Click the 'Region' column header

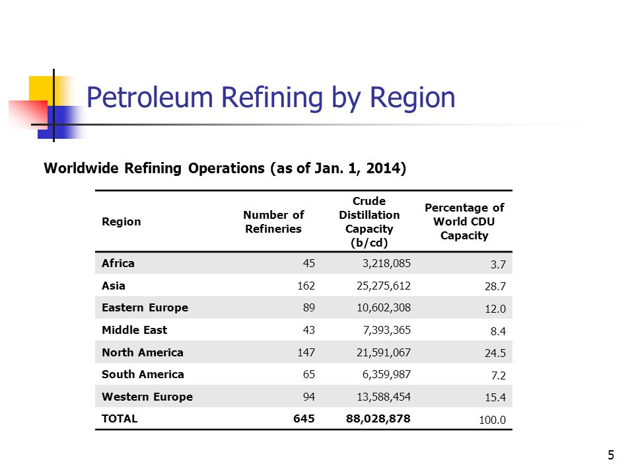pos(122,221)
